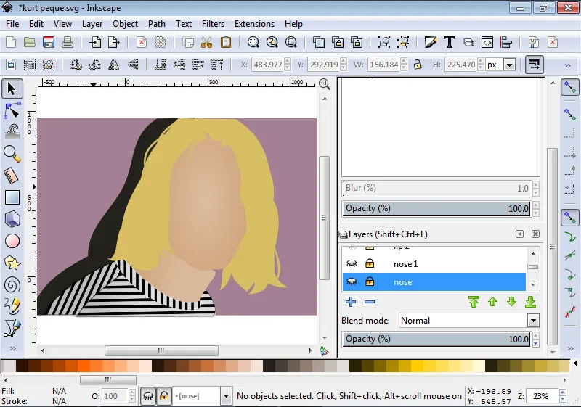Toggle current layer lock in status bar
Viewport: 581px width, 407px height.
pyautogui.click(x=164, y=396)
